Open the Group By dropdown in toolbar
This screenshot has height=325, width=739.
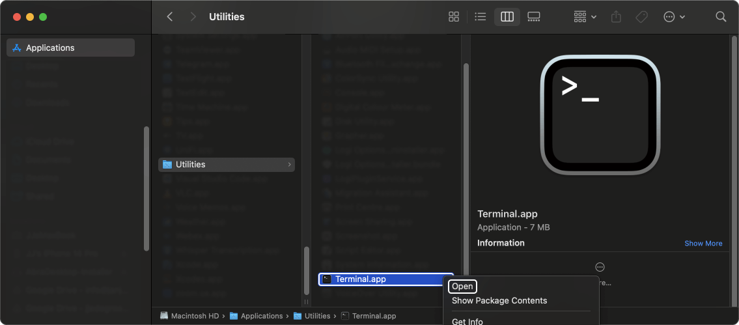585,17
